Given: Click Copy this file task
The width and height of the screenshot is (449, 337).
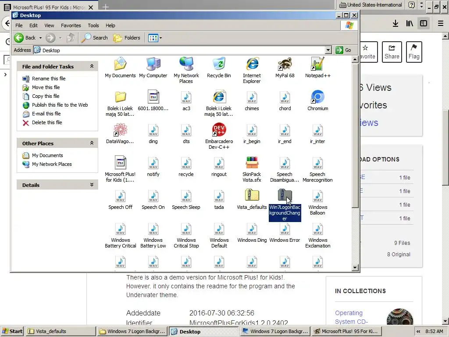Looking at the screenshot, I should (41, 96).
